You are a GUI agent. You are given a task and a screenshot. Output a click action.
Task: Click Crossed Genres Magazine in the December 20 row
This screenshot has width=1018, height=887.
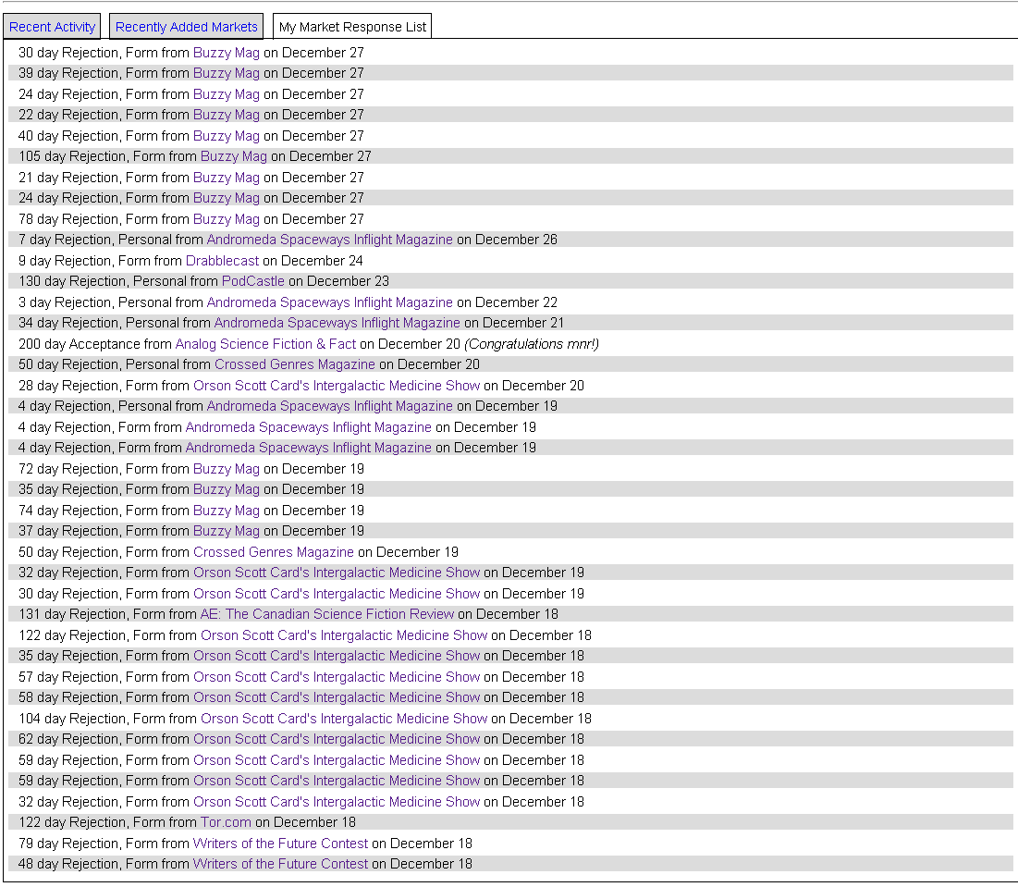pyautogui.click(x=295, y=364)
